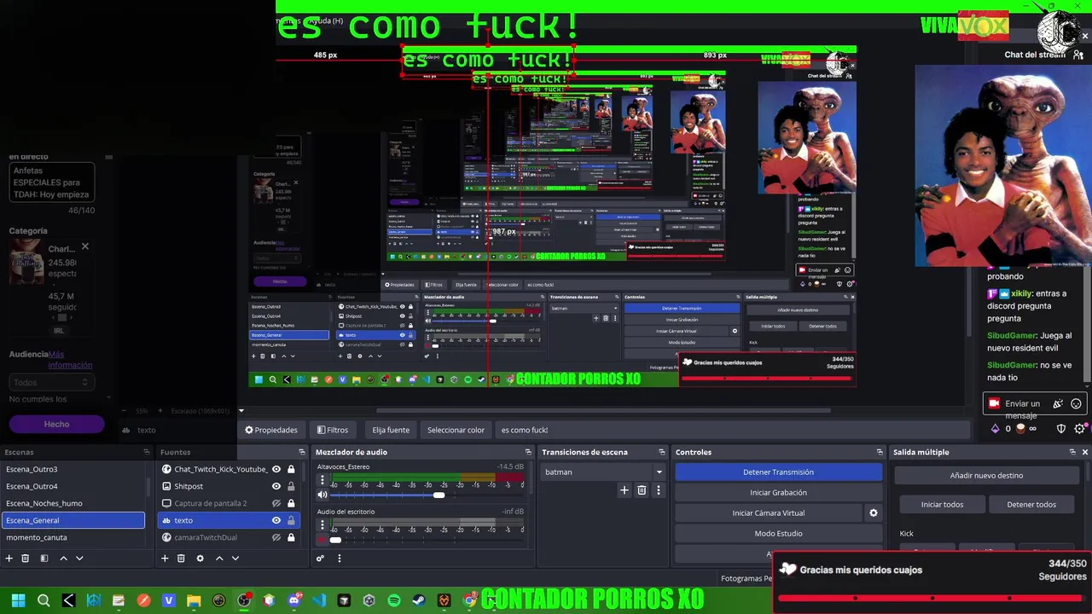Hide the Shitpost source
This screenshot has height=614, width=1092.
pyautogui.click(x=276, y=486)
